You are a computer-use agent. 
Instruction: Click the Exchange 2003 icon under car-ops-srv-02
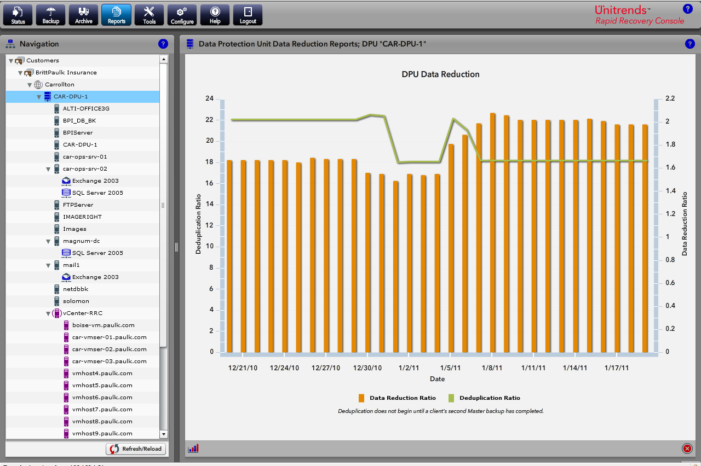pos(66,181)
